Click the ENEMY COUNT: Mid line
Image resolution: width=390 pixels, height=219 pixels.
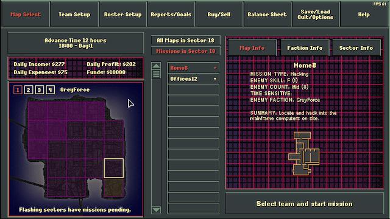(x=279, y=87)
